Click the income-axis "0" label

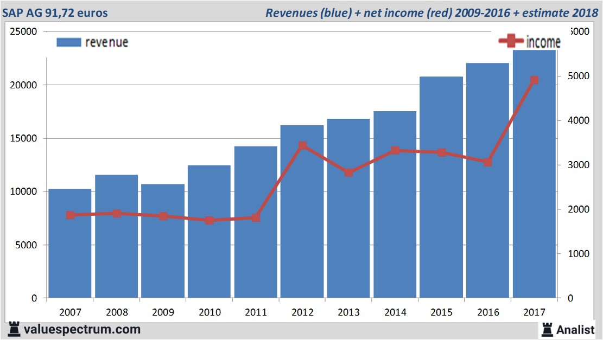pos(570,298)
